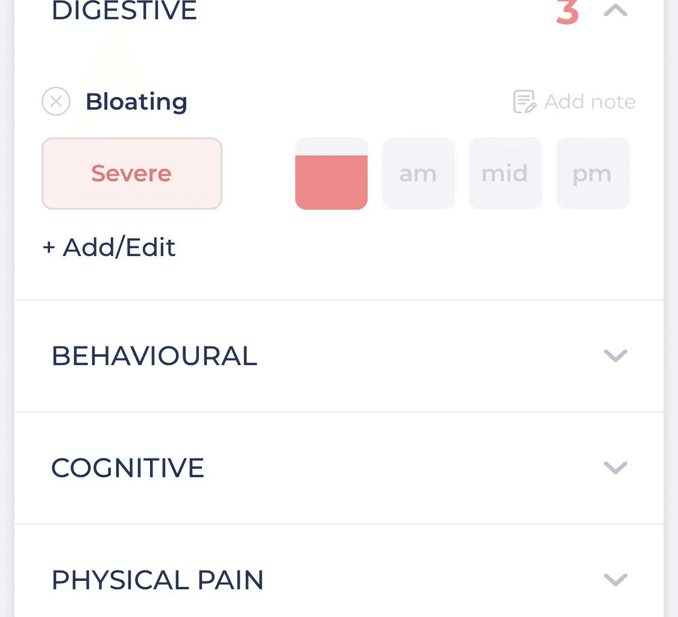The image size is (678, 617).
Task: Click the plus sign before Add/Edit
Action: [49, 247]
